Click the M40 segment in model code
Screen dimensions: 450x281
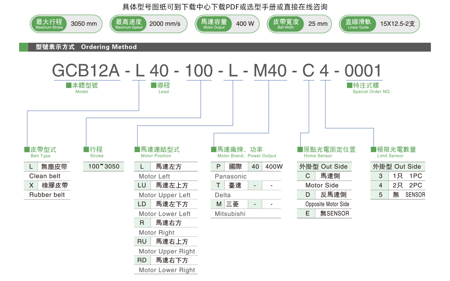click(270, 70)
